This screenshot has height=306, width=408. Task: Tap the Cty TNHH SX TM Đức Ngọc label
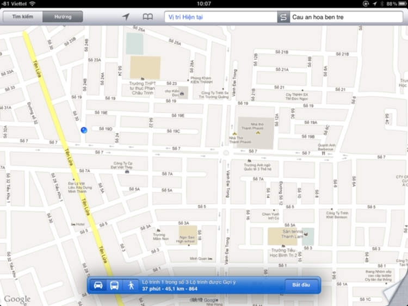click(x=296, y=96)
